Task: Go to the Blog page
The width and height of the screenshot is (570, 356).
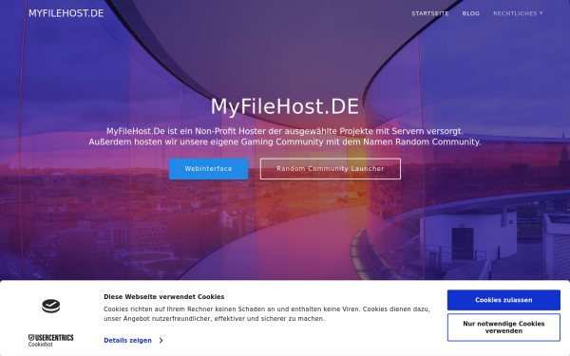Action: pos(471,13)
